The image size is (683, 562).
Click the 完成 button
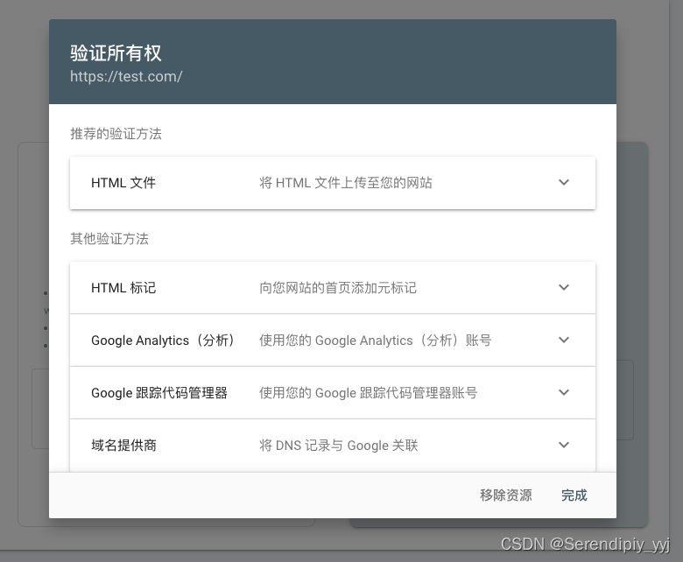point(574,495)
